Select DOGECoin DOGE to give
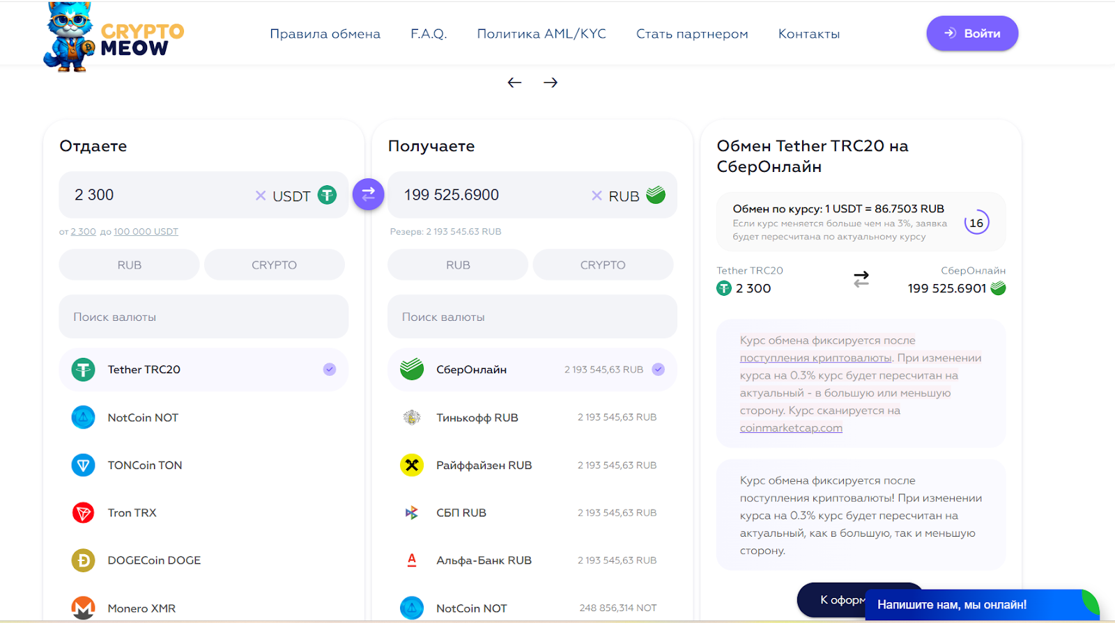 [x=203, y=560]
